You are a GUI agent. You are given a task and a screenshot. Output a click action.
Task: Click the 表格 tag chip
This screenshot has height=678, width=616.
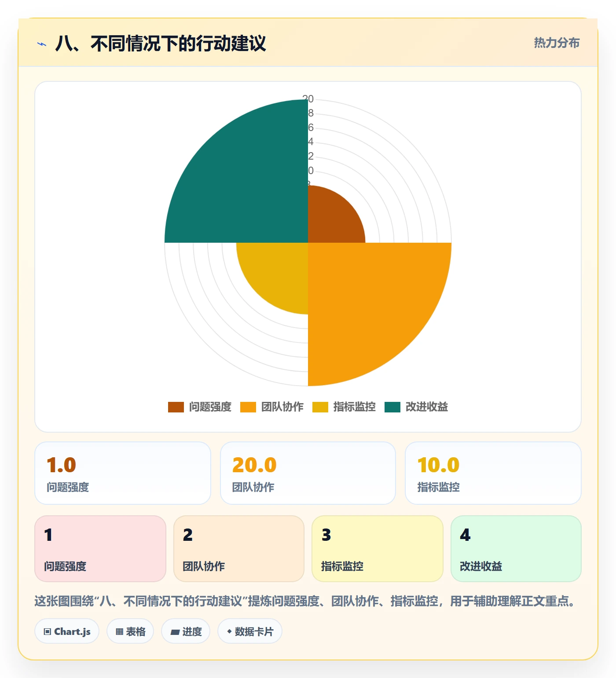130,631
